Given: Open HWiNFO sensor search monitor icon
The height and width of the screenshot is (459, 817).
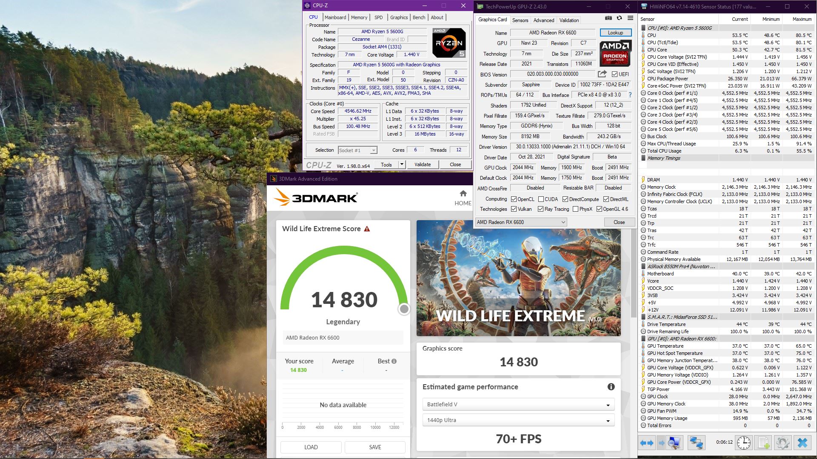Looking at the screenshot, I should coord(674,443).
